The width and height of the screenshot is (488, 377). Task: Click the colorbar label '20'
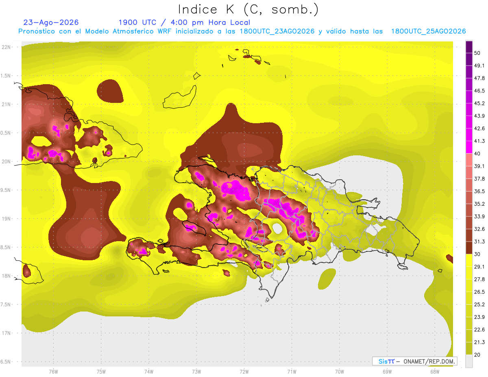coord(478,355)
